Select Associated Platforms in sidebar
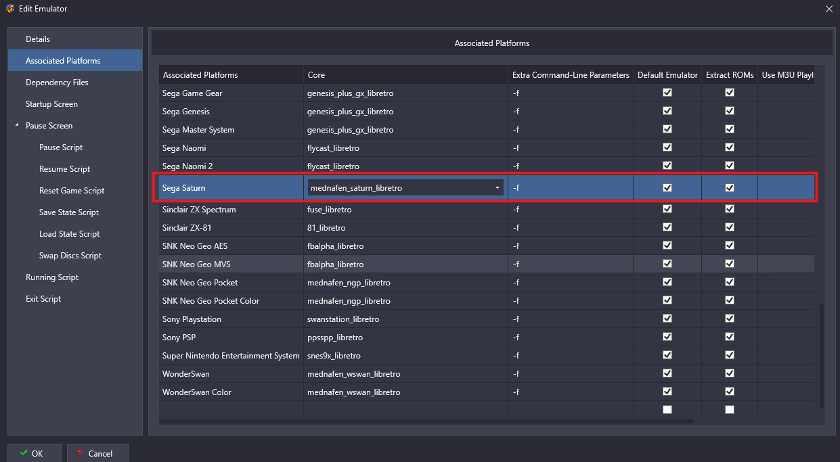 click(x=75, y=61)
